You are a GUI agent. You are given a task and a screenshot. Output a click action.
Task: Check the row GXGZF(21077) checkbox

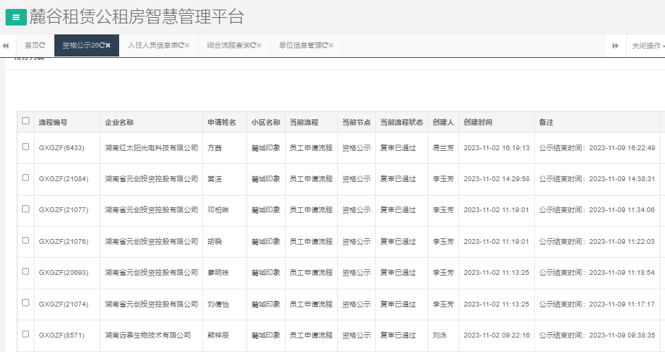pos(25,209)
